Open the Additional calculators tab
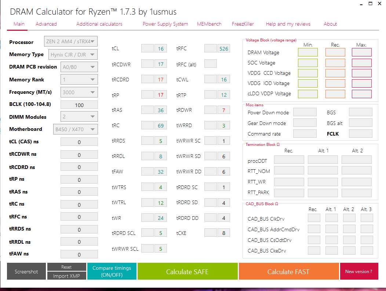The image size is (386, 291). (x=99, y=24)
